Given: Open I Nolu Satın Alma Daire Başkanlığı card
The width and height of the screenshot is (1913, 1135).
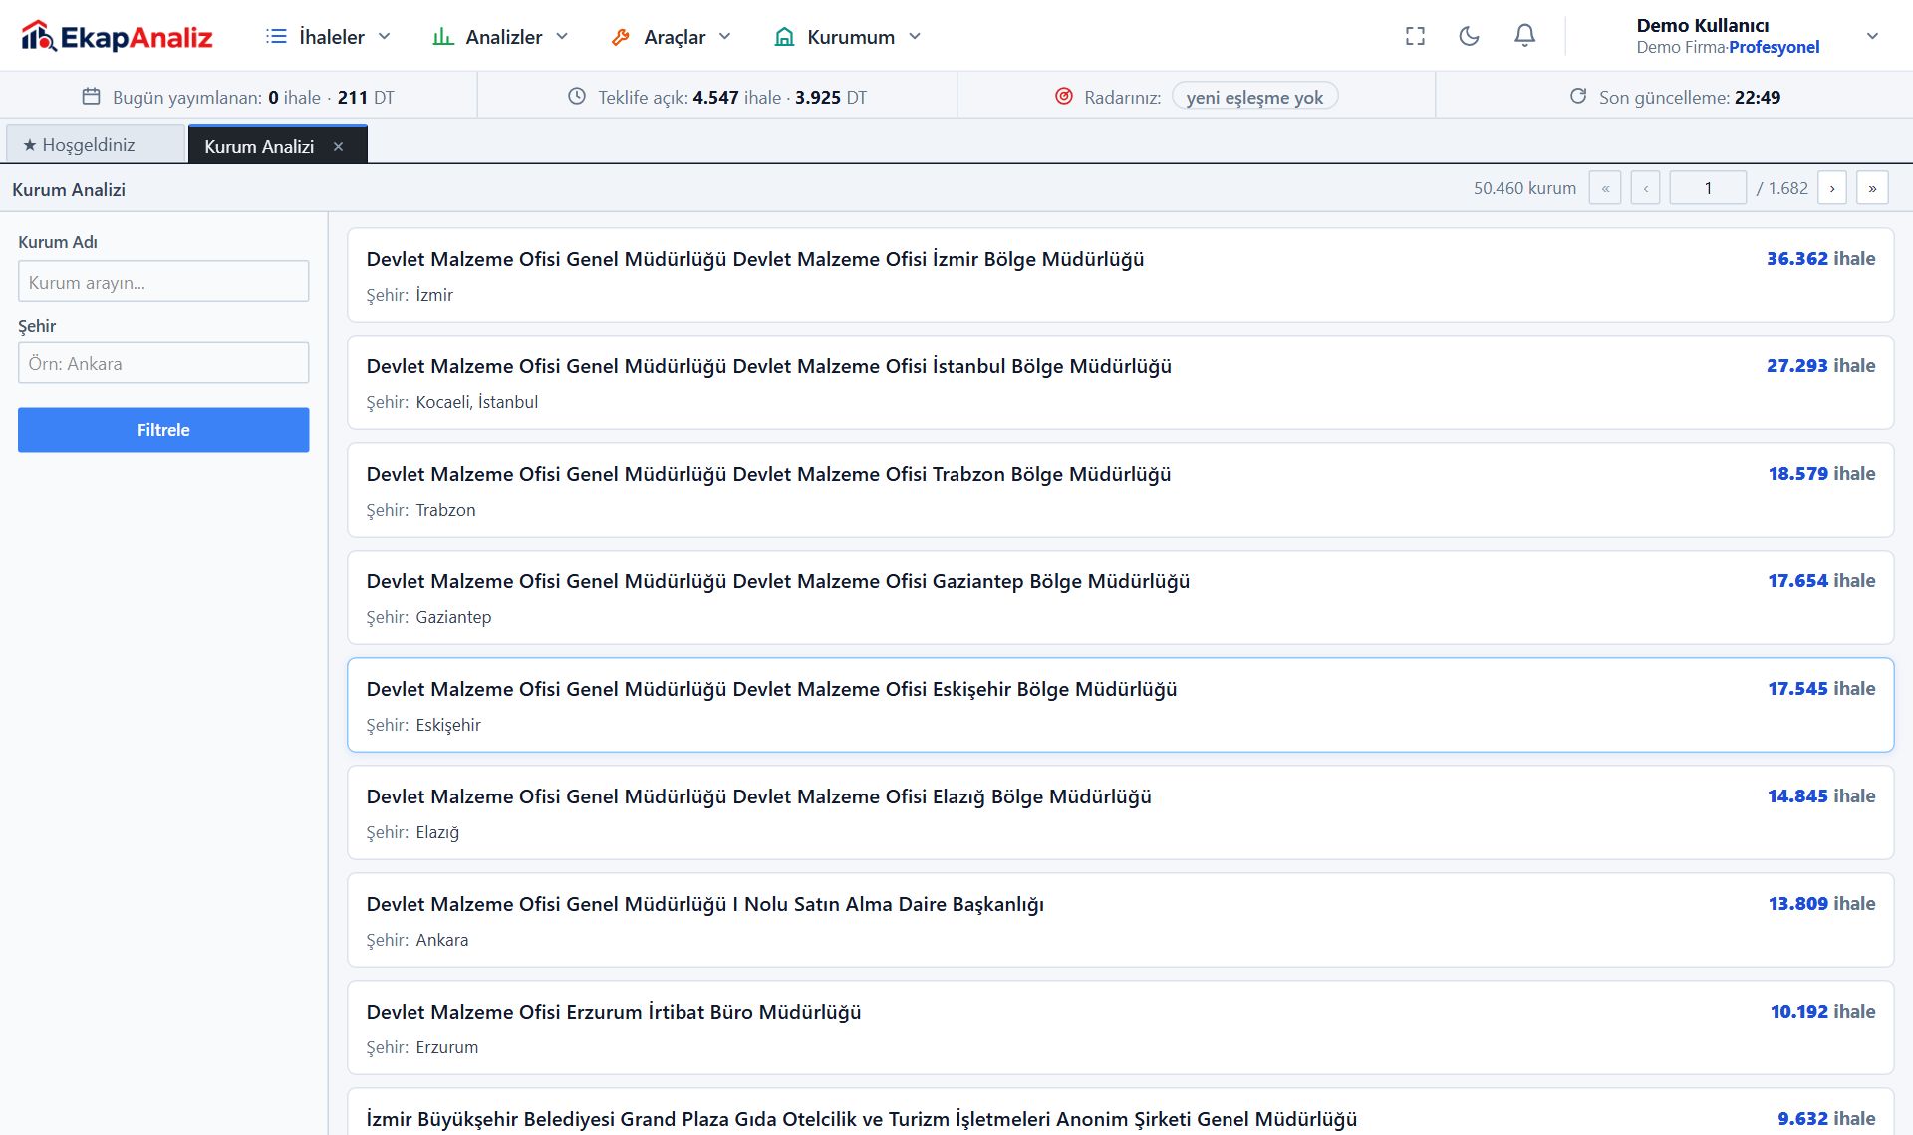Looking at the screenshot, I should [1120, 920].
